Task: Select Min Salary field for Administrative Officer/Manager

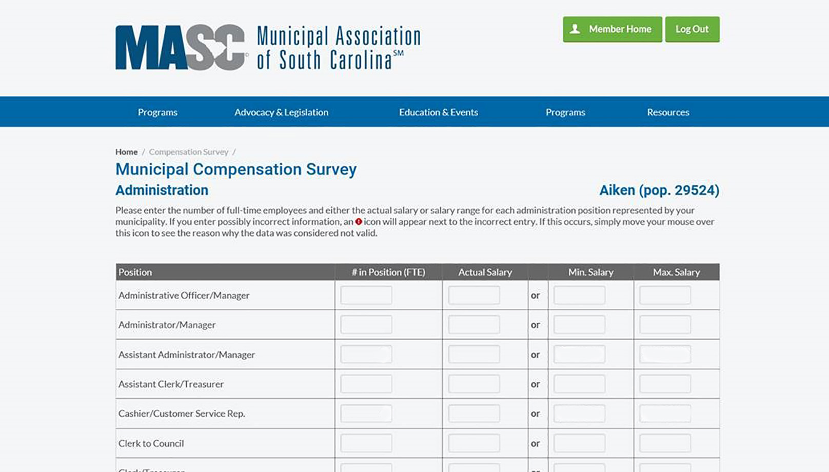Action: [x=580, y=294]
